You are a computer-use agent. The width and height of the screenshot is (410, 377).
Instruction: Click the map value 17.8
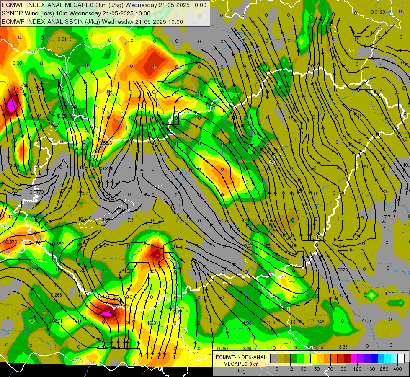tap(129, 220)
